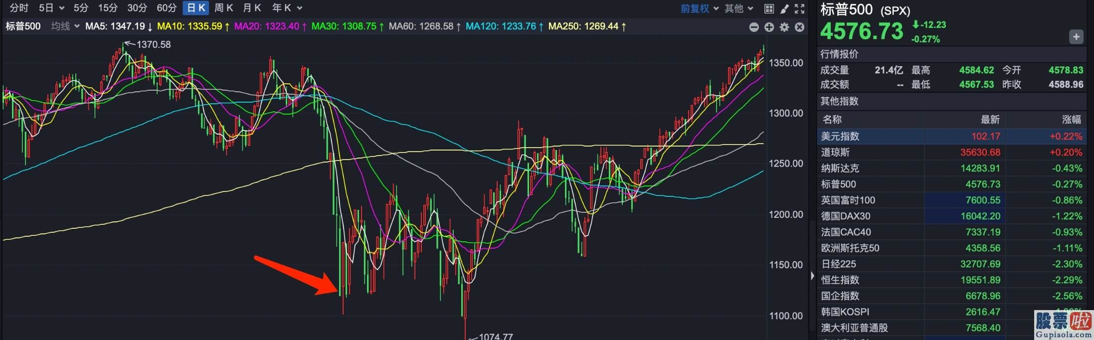This screenshot has width=1094, height=340.
Task: Select the 月K monthly candlestick tab
Action: (x=252, y=8)
